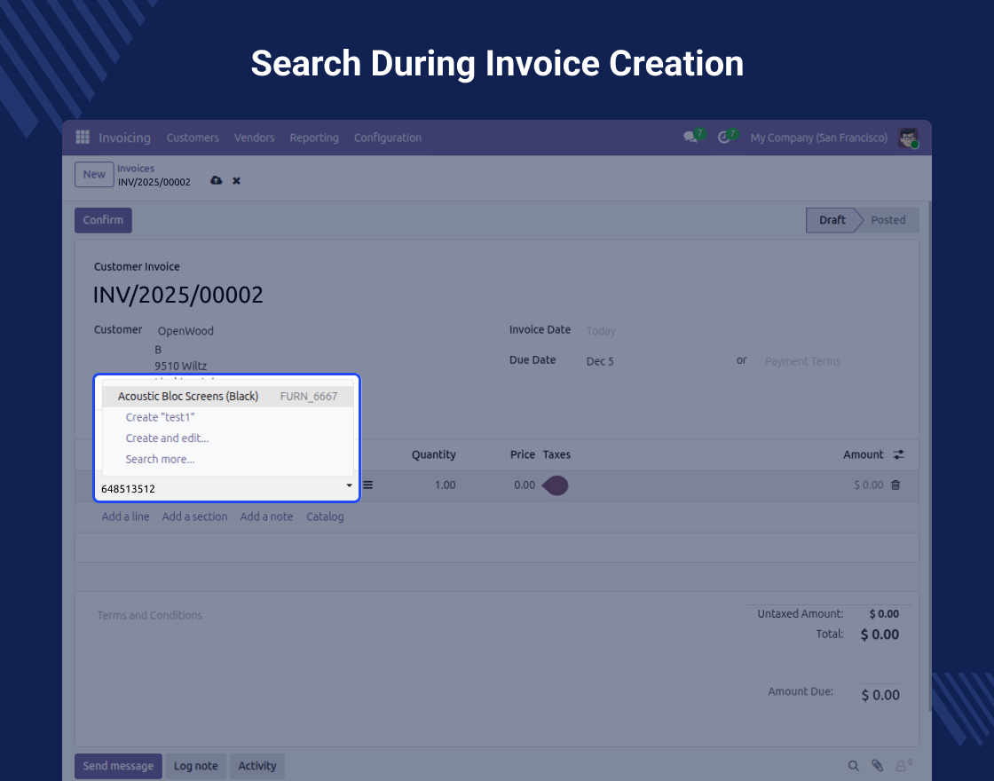Delete the invoice line with trash icon
Image resolution: width=994 pixels, height=781 pixels.
pyautogui.click(x=895, y=485)
